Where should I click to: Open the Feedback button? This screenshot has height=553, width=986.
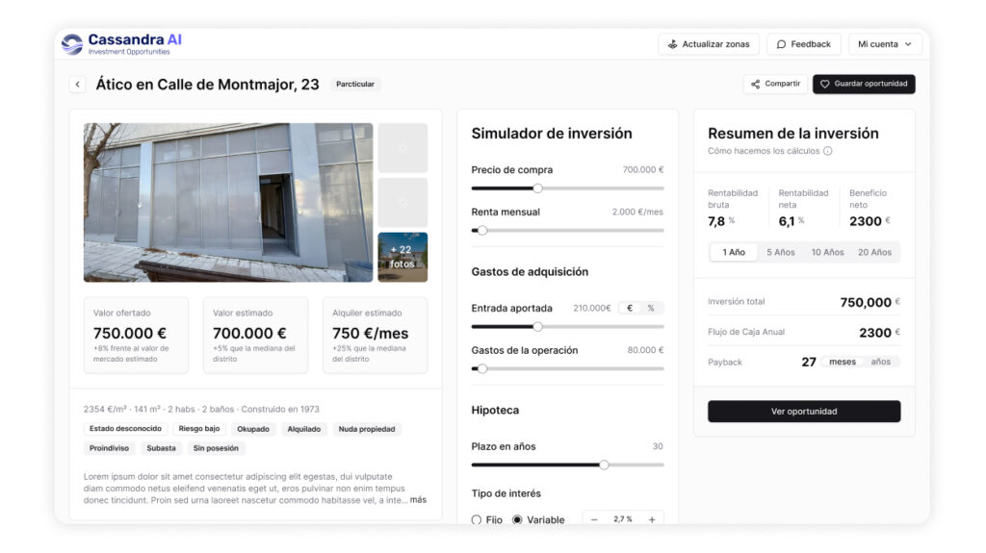(x=804, y=44)
